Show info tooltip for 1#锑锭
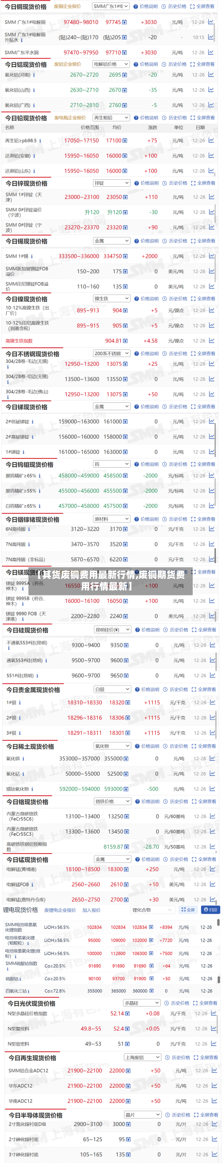Image resolution: width=222 pixels, height=1163 pixels. (24, 452)
